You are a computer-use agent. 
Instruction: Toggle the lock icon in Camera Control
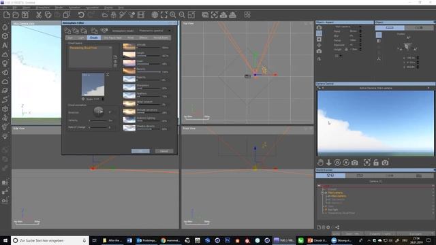tap(376, 163)
